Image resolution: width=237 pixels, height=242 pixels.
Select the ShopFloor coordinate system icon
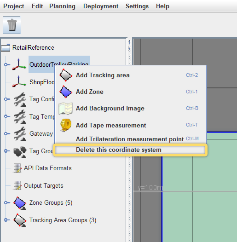(x=19, y=81)
